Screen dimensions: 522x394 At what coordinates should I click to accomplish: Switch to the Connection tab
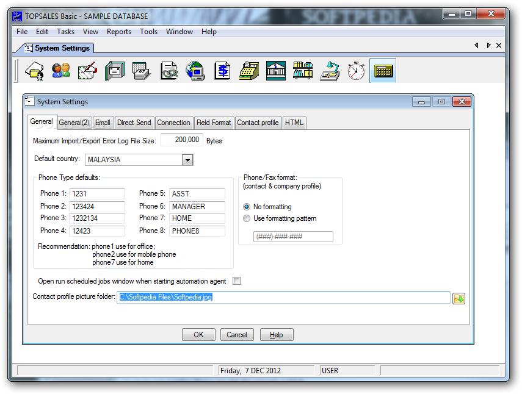tap(173, 123)
